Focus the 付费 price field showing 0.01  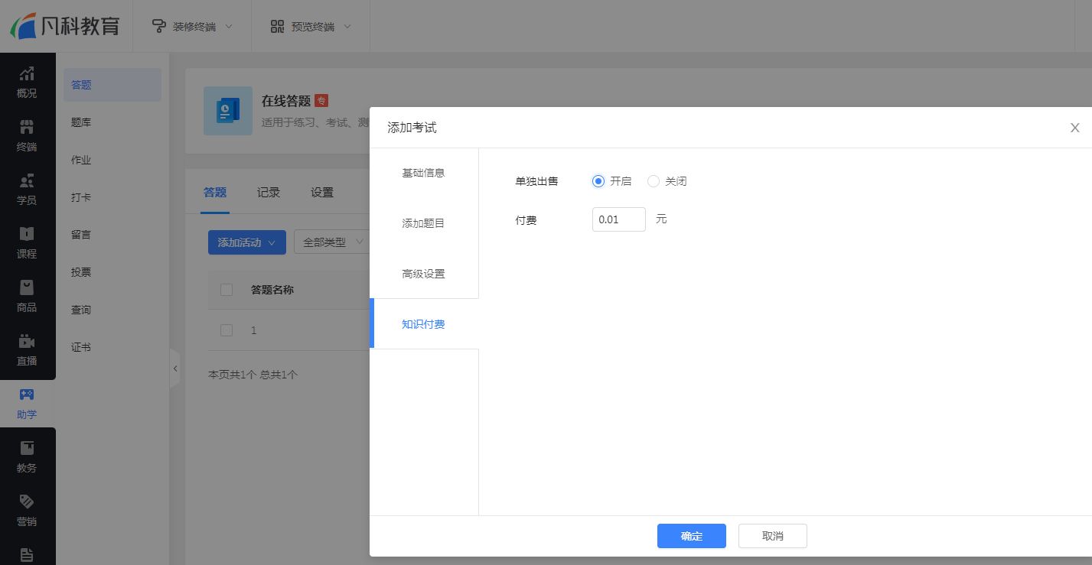click(619, 219)
